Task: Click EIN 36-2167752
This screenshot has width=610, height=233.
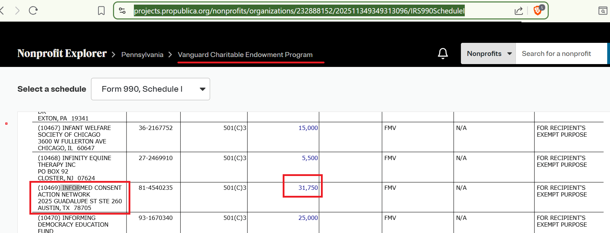Action: 156,128
